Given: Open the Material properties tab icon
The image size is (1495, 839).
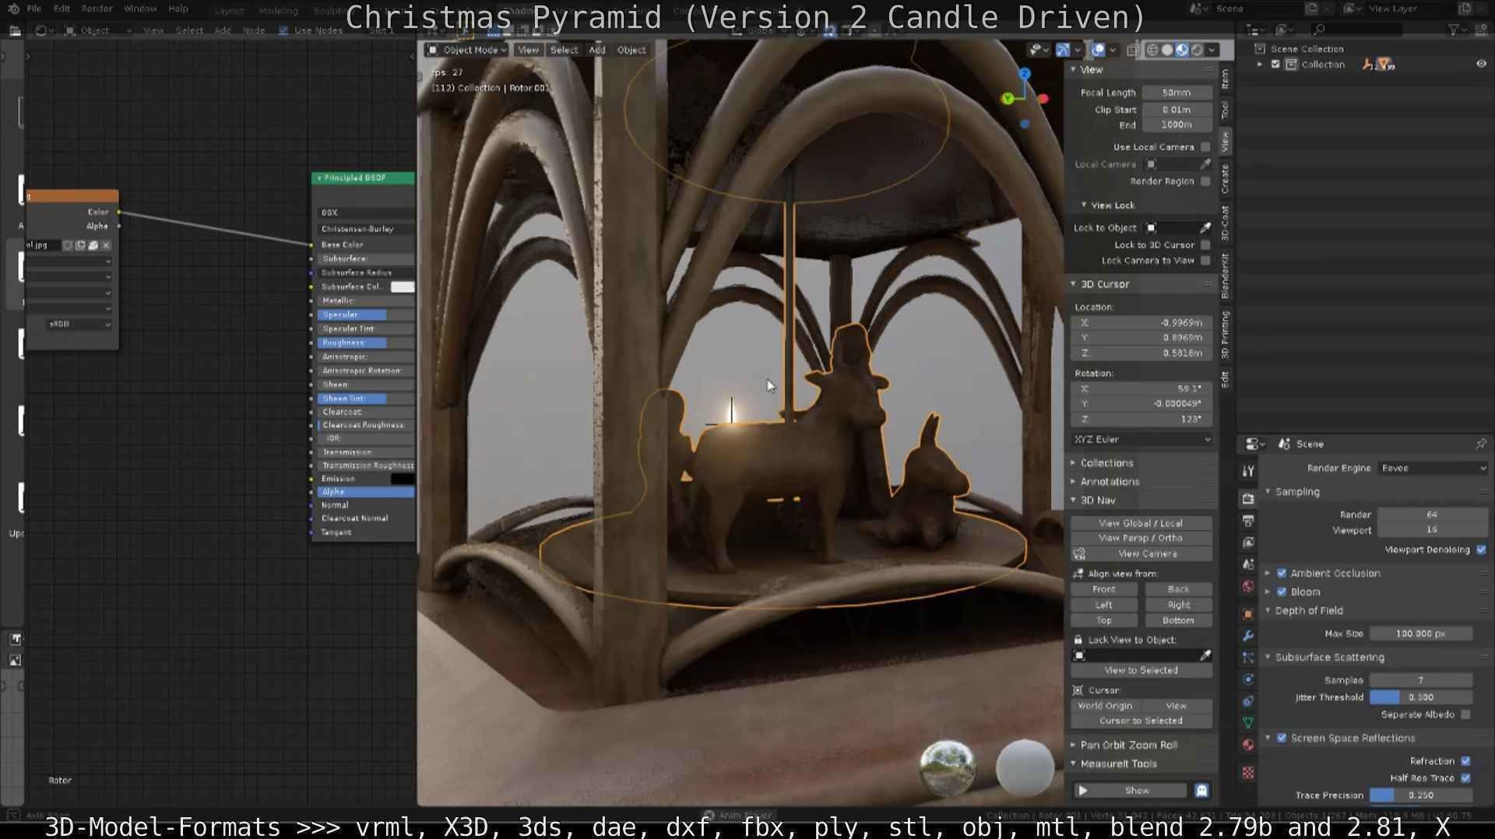Looking at the screenshot, I should (x=1248, y=745).
